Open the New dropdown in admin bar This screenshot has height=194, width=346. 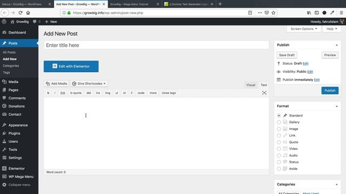click(x=51, y=22)
